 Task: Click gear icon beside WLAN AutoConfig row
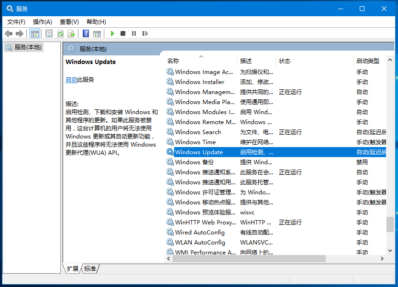(x=170, y=242)
